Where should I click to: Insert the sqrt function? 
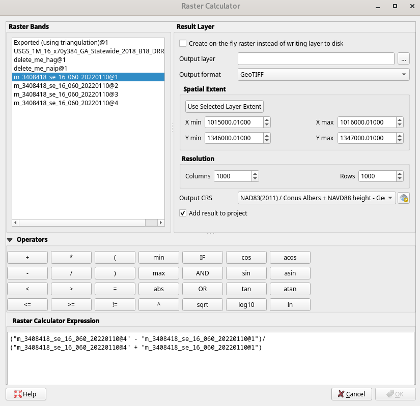tap(203, 305)
